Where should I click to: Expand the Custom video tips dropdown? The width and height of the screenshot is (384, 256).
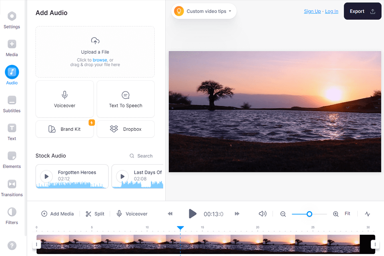click(x=204, y=11)
